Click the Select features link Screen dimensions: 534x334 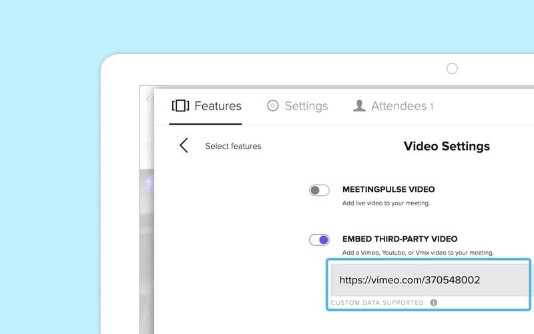(233, 146)
